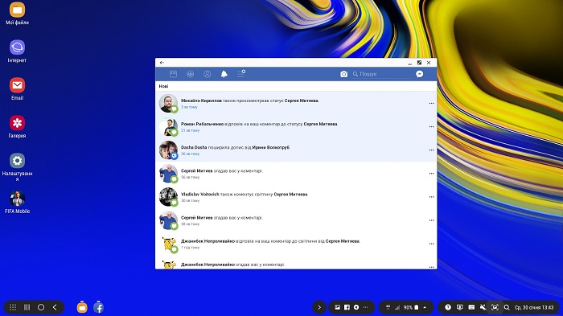
Task: Open options for Сергей Митяев 58 хв notification
Action: [431, 220]
